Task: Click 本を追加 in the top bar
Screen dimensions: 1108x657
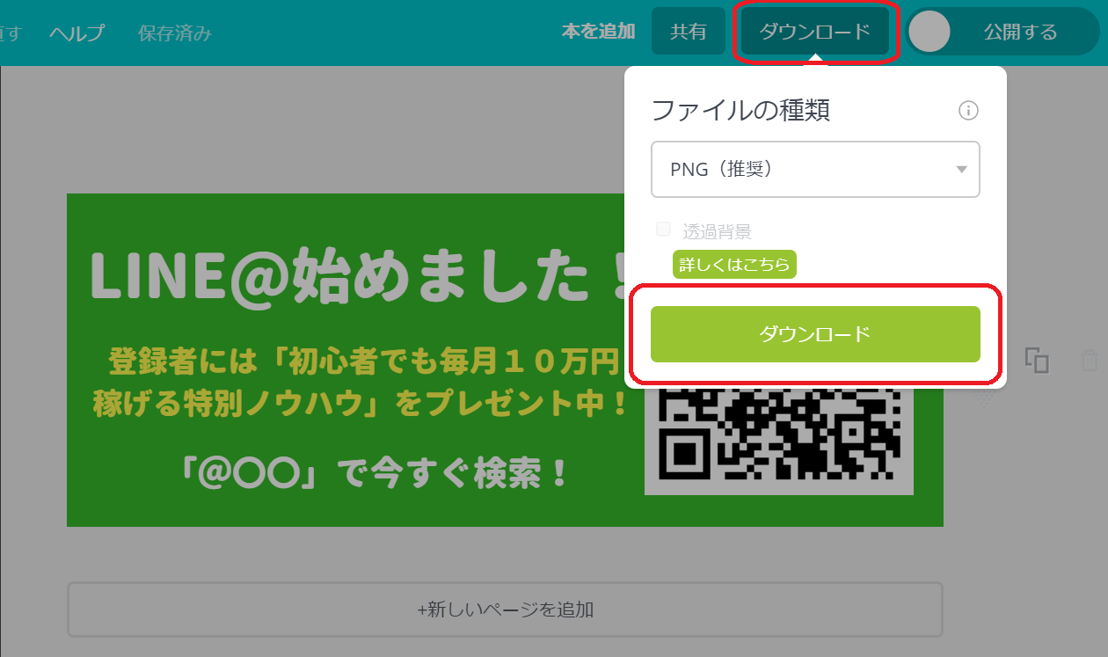Action: 598,32
